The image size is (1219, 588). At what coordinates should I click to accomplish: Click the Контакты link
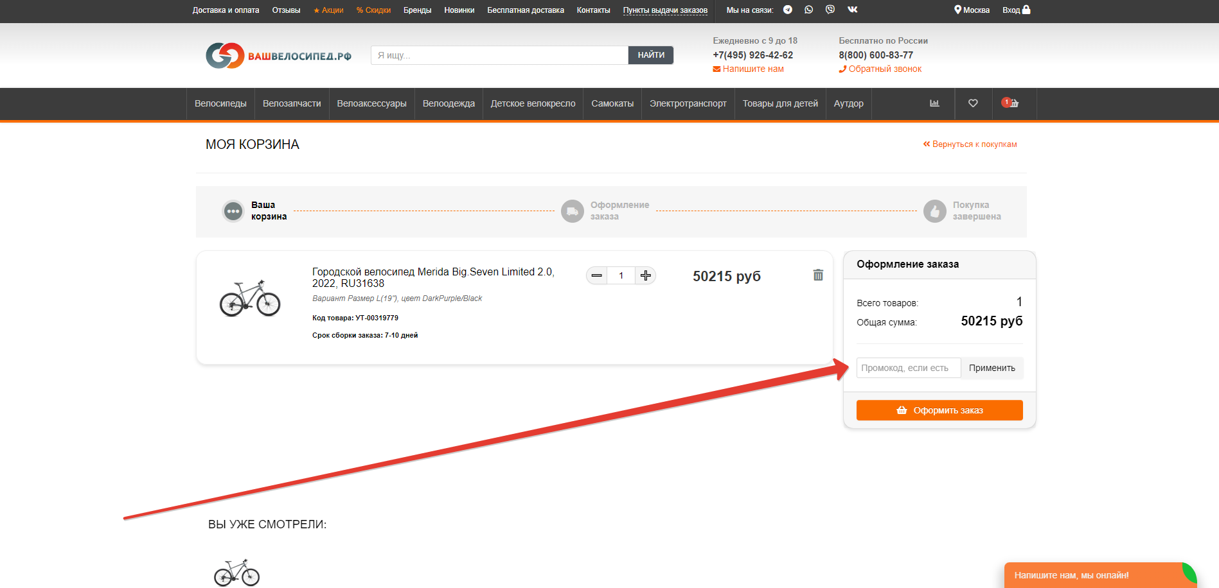click(x=593, y=10)
